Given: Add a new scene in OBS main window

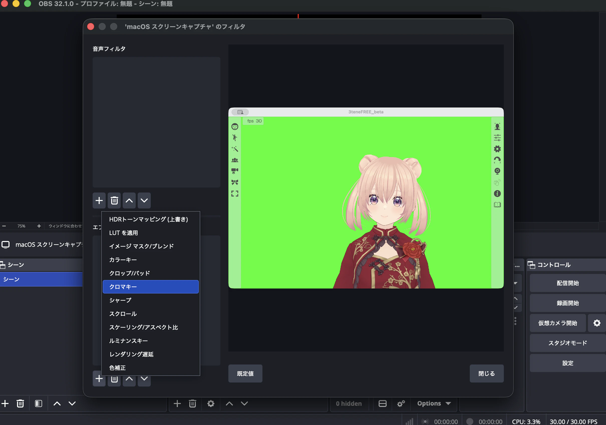Looking at the screenshot, I should tap(5, 403).
